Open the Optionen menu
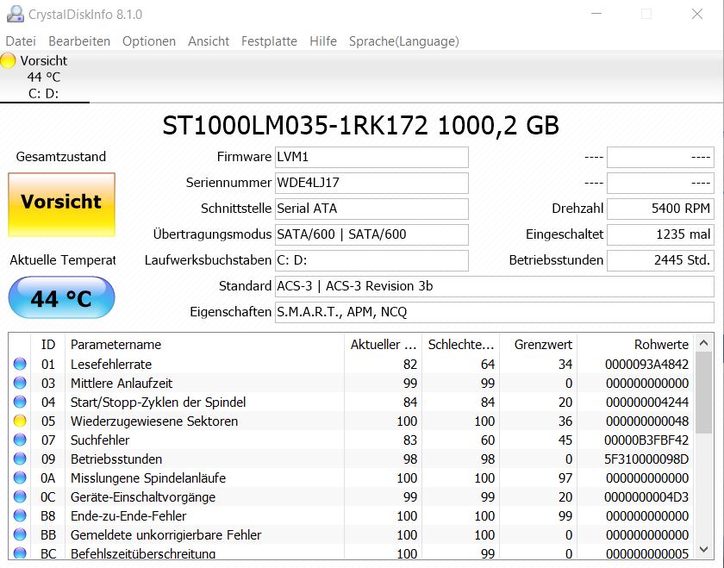 148,41
